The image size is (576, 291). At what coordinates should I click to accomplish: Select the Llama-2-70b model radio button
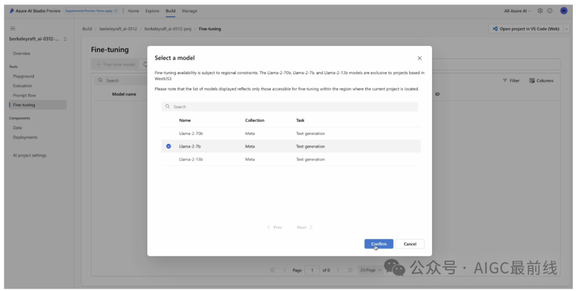[x=169, y=133]
